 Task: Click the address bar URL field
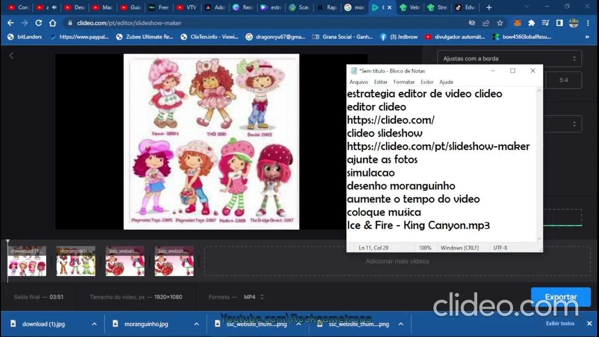click(267, 22)
